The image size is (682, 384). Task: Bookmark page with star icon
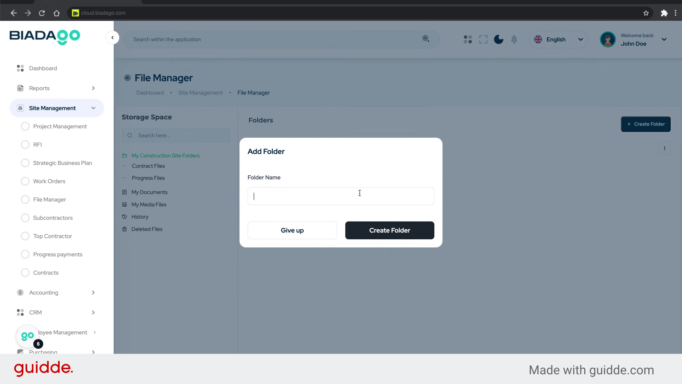point(646,13)
